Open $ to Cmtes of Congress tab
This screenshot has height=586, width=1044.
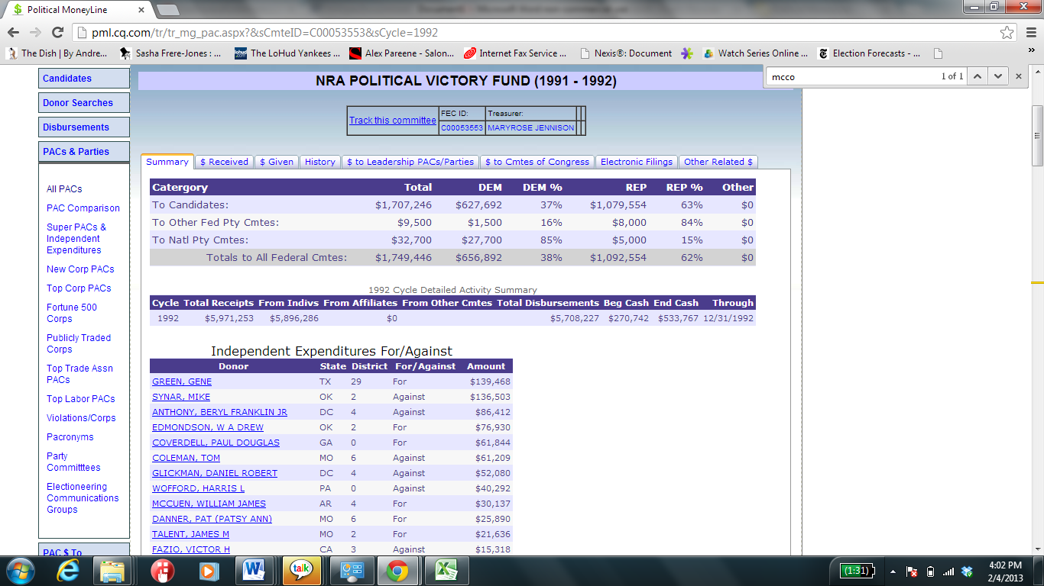537,162
